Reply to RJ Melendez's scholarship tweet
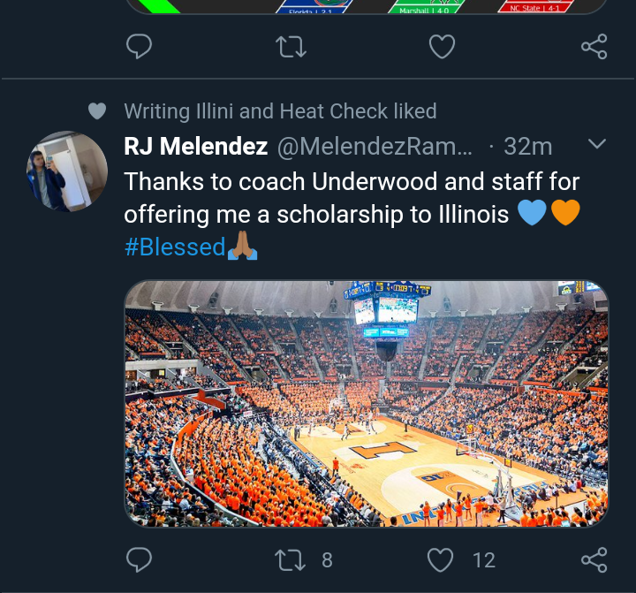The width and height of the screenshot is (636, 593). pos(140,559)
